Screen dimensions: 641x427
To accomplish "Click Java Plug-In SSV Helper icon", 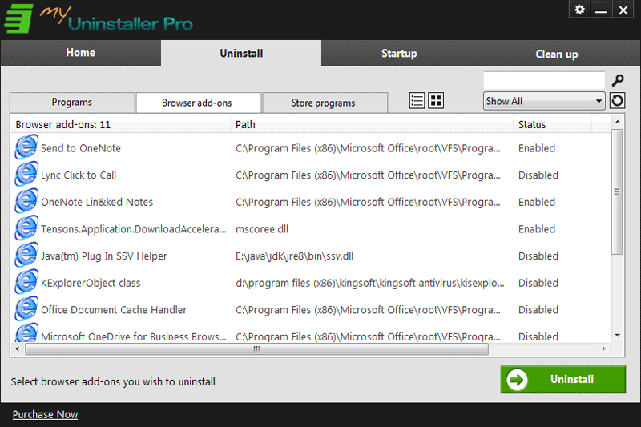I will (26, 256).
